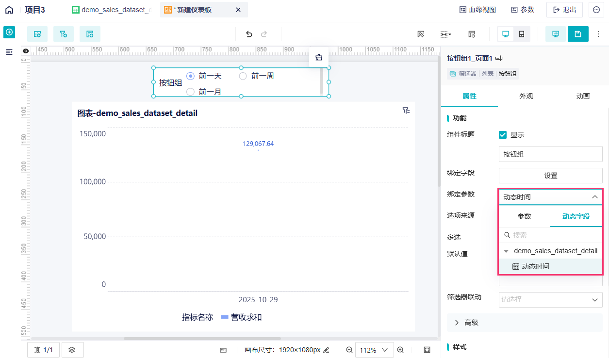Switch to the 外观 tab
This screenshot has height=358, width=609.
coord(526,96)
